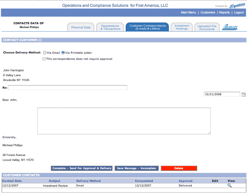The image size is (247, 196).
Task: Click the 28 Forest Avenue line
Action: (x=14, y=155)
